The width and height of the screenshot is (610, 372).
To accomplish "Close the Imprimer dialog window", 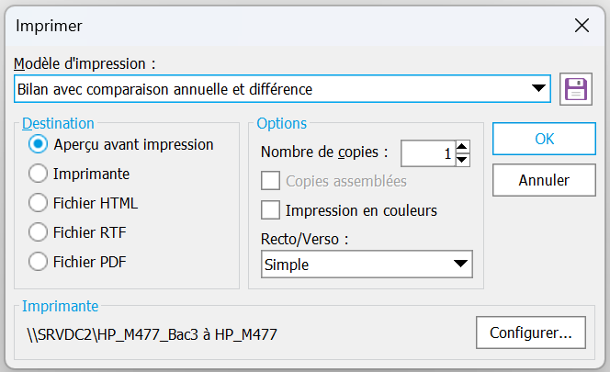I will click(x=582, y=25).
